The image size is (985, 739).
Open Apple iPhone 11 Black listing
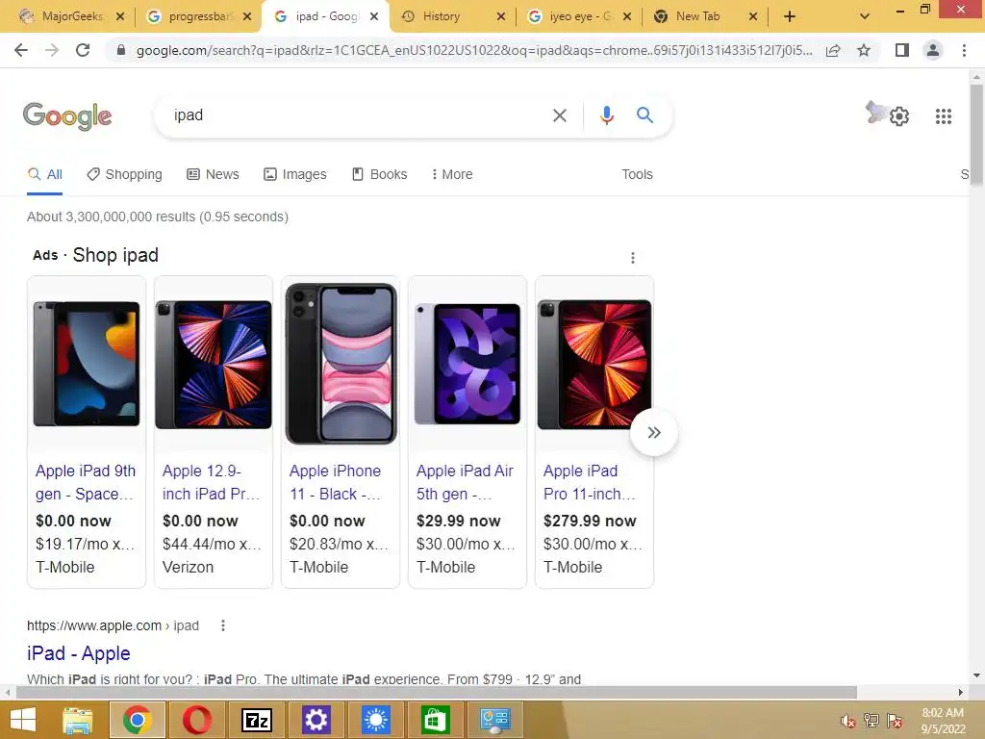click(x=336, y=482)
